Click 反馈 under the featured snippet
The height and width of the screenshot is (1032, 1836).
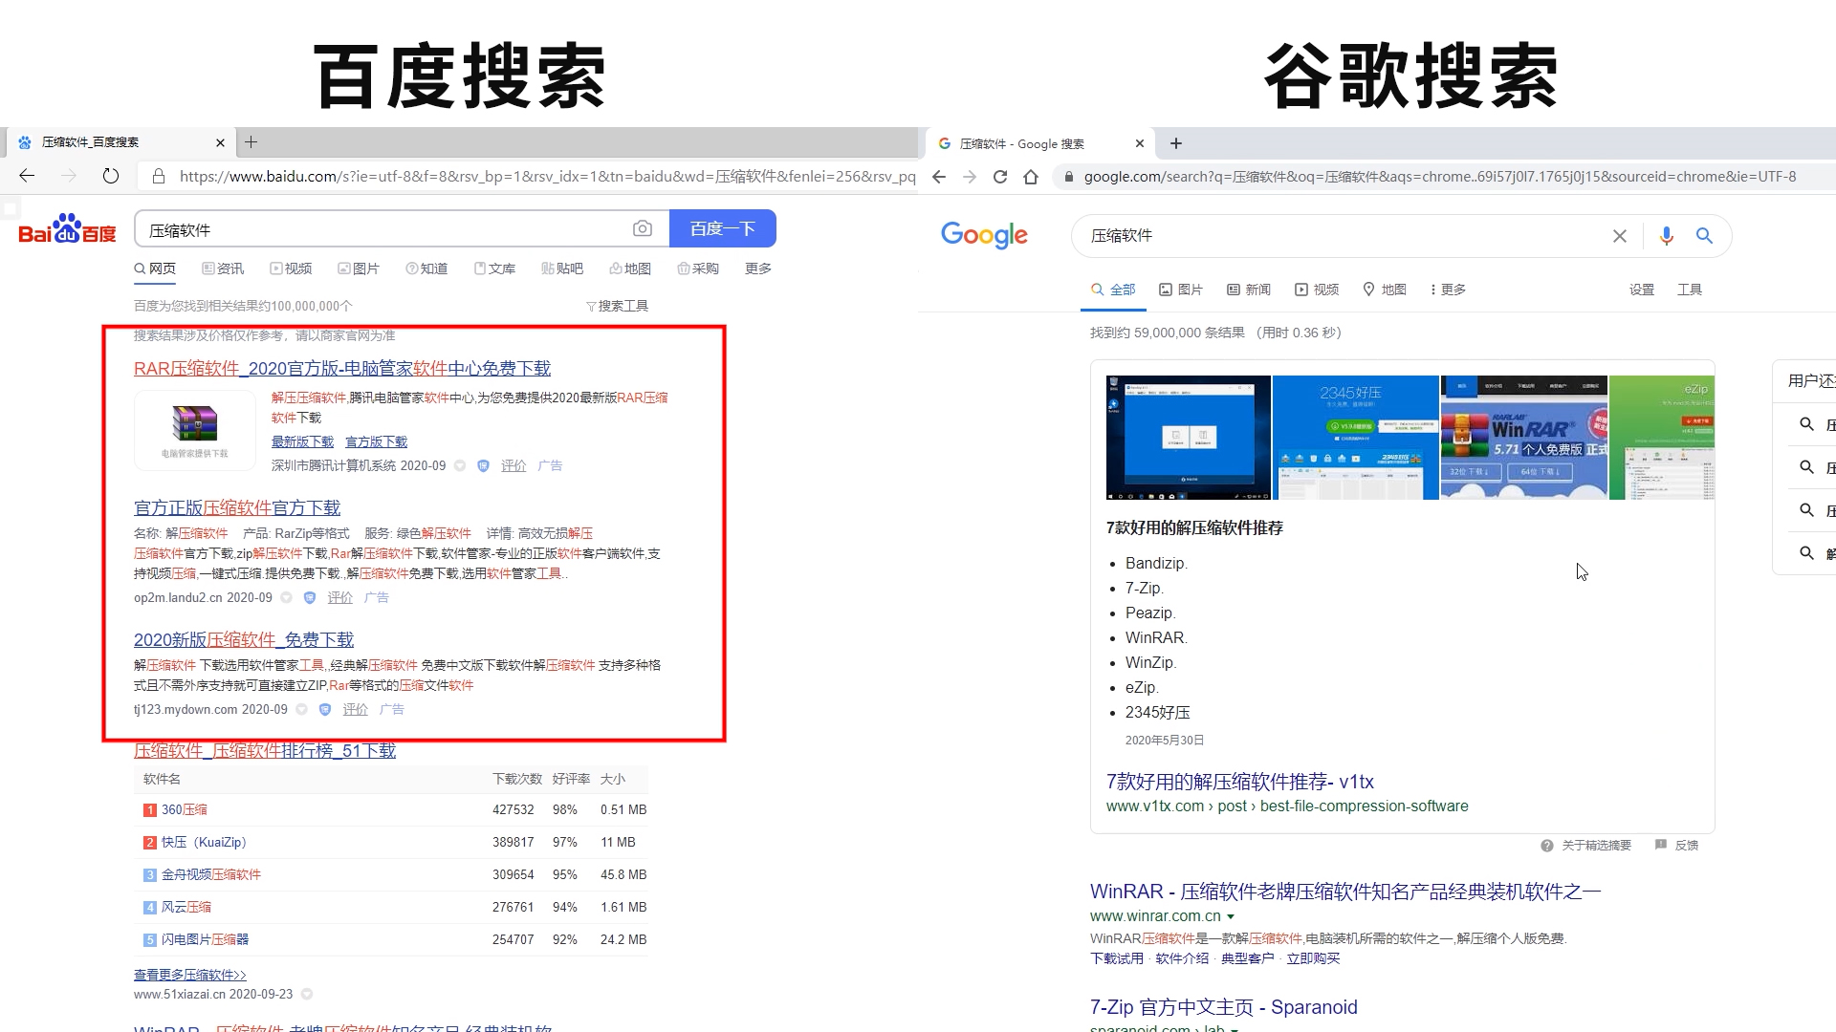1677,846
